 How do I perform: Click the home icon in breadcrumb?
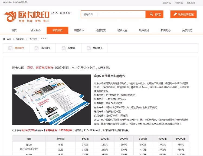(x=4, y=39)
